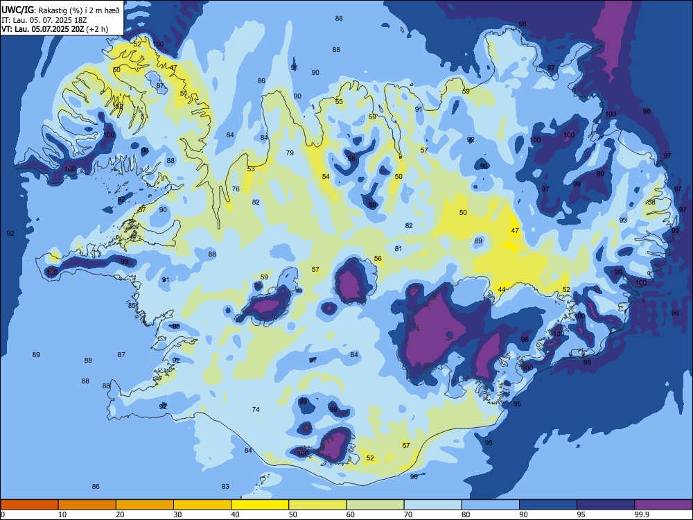The width and height of the screenshot is (693, 520).
Task: Pick the pale blue 70–80 legend swatch
Action: [432, 505]
